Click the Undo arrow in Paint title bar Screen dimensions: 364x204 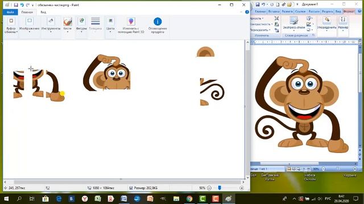(x=22, y=5)
